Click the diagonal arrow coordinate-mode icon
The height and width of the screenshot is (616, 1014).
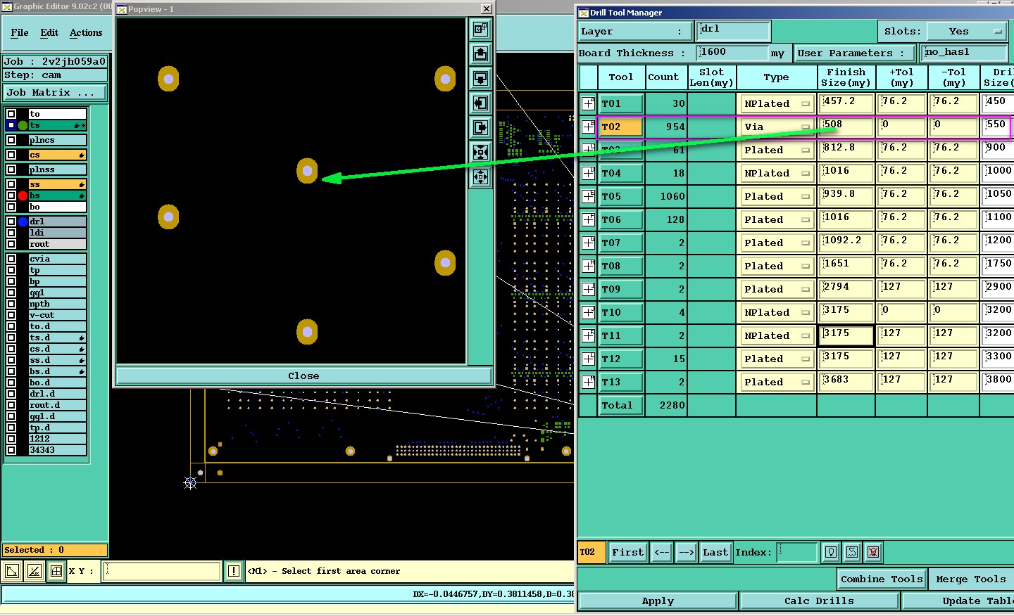[x=12, y=571]
